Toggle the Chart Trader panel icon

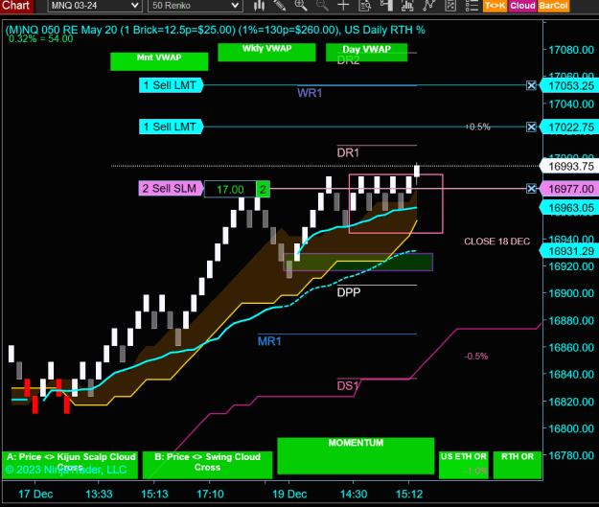point(386,6)
